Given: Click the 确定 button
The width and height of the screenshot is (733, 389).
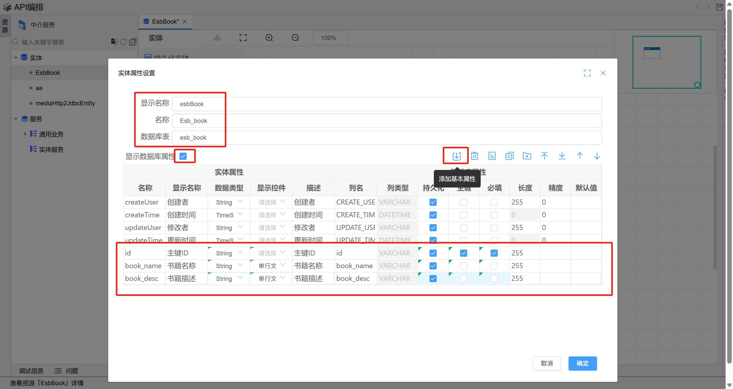Looking at the screenshot, I should tap(582, 363).
